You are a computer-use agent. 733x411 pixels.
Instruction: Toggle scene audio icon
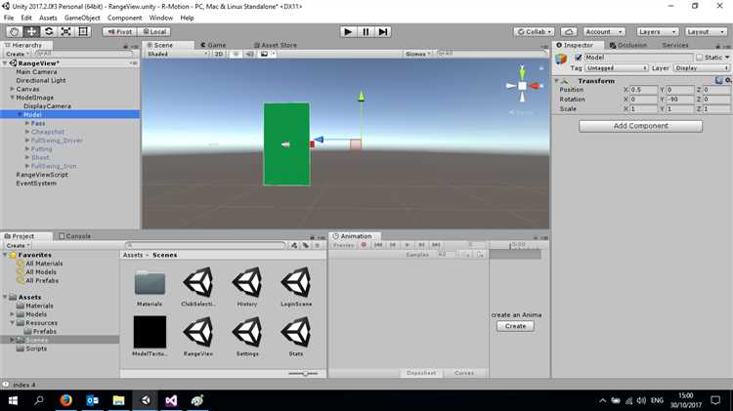[x=249, y=54]
